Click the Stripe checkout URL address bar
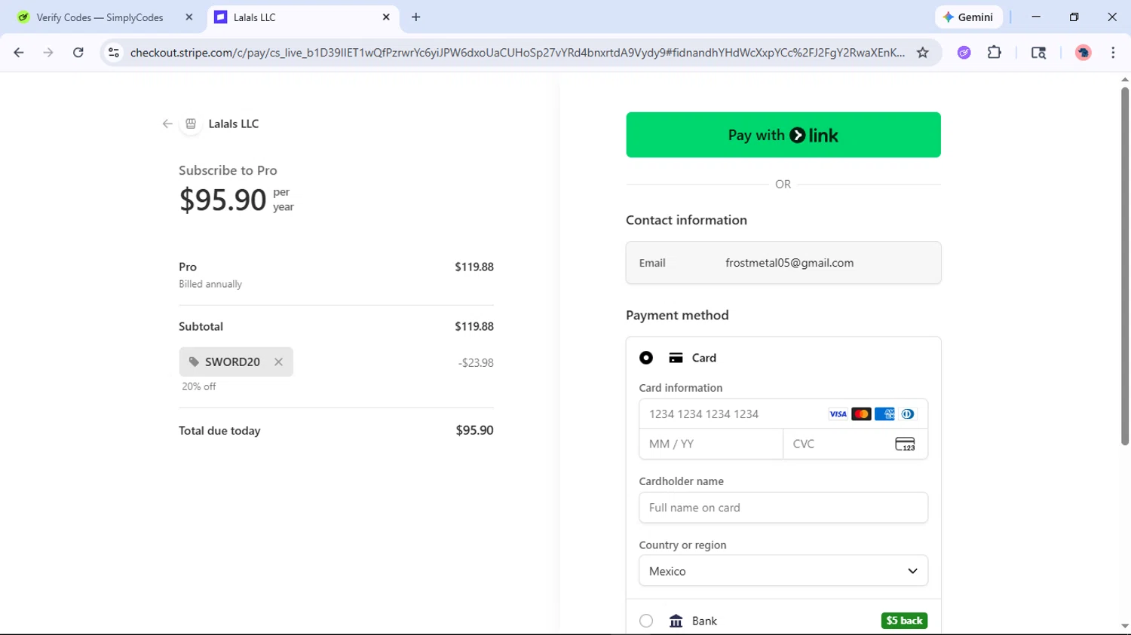The height and width of the screenshot is (635, 1131). click(517, 53)
